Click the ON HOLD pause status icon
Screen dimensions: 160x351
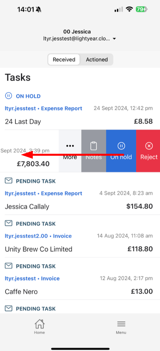tap(9, 96)
